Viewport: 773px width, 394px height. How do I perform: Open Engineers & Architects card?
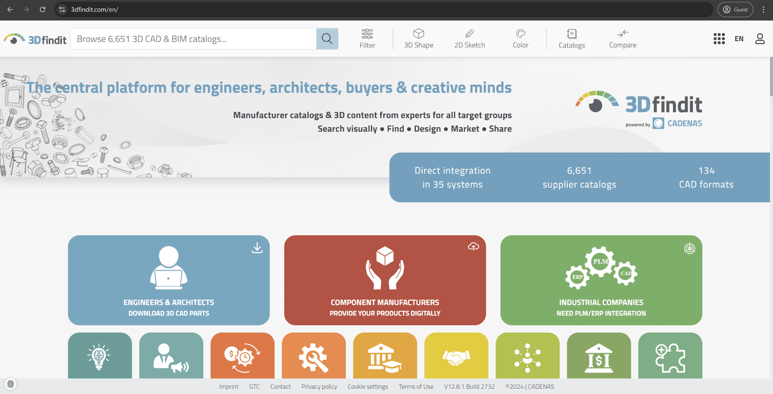(x=169, y=280)
